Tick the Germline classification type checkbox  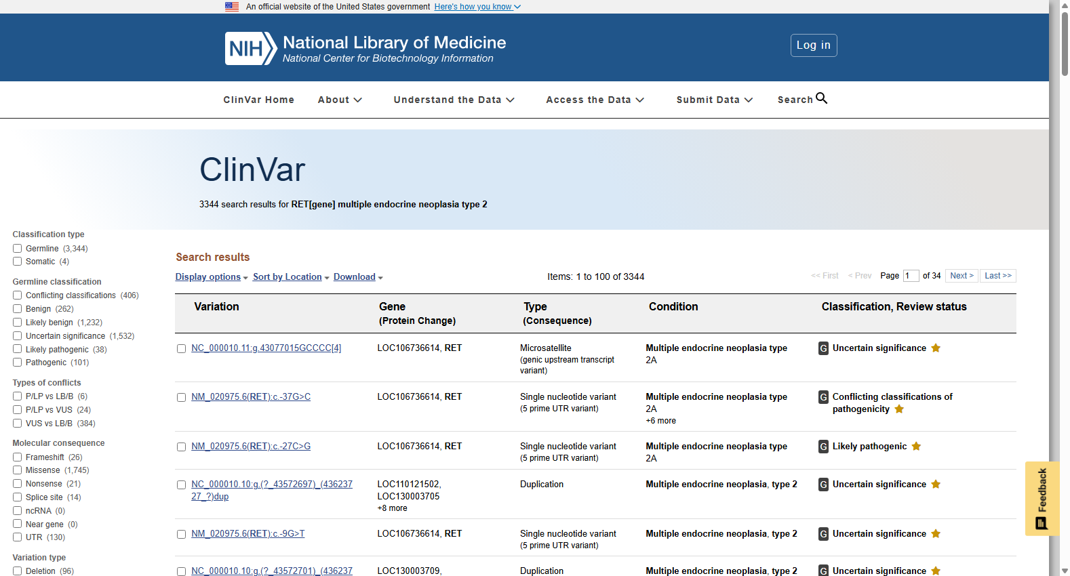pos(18,249)
